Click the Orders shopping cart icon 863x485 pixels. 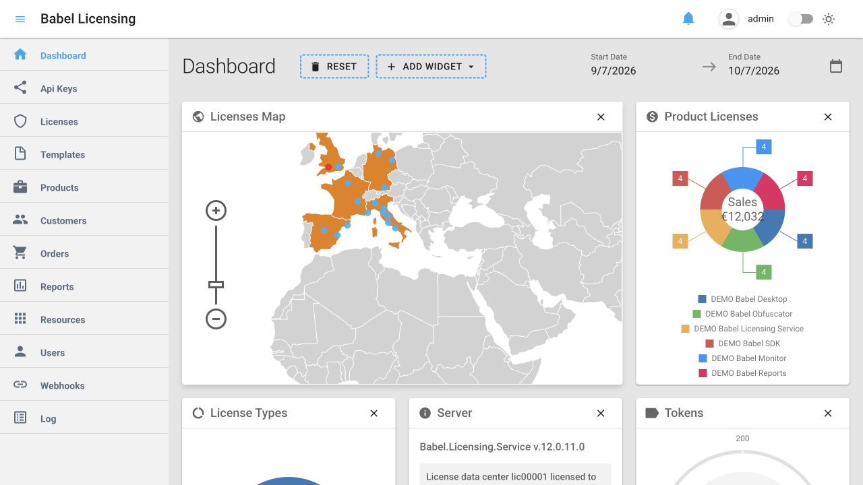coord(20,253)
